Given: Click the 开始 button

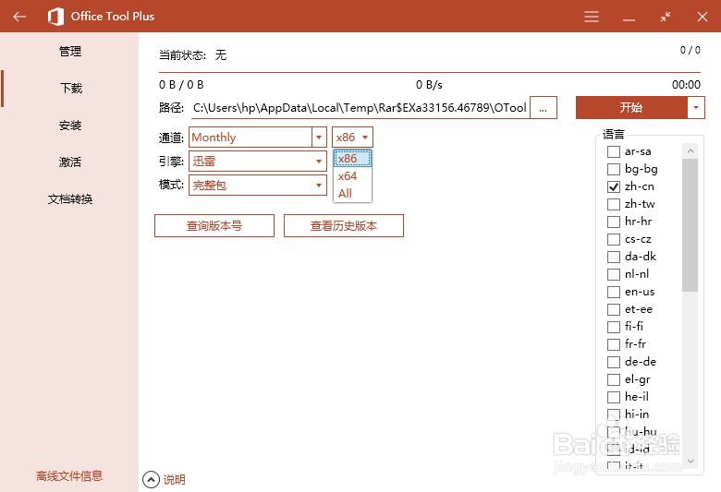Looking at the screenshot, I should point(631,107).
